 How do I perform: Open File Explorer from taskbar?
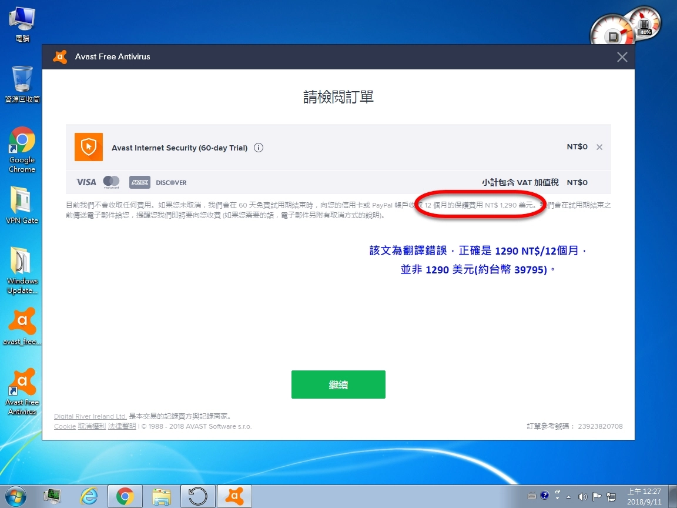click(x=162, y=497)
